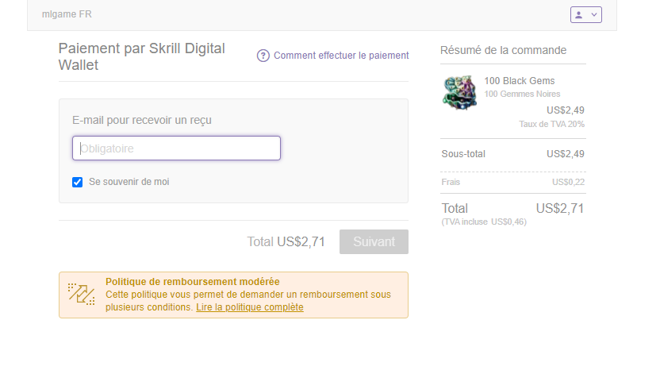
Task: Click the Suivant button
Action: tap(374, 241)
